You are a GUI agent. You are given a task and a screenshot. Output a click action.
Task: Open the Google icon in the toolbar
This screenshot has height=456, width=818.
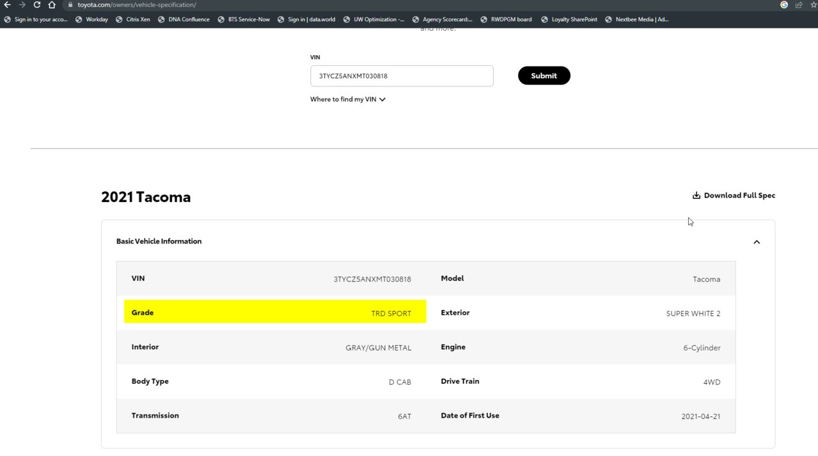coord(784,4)
